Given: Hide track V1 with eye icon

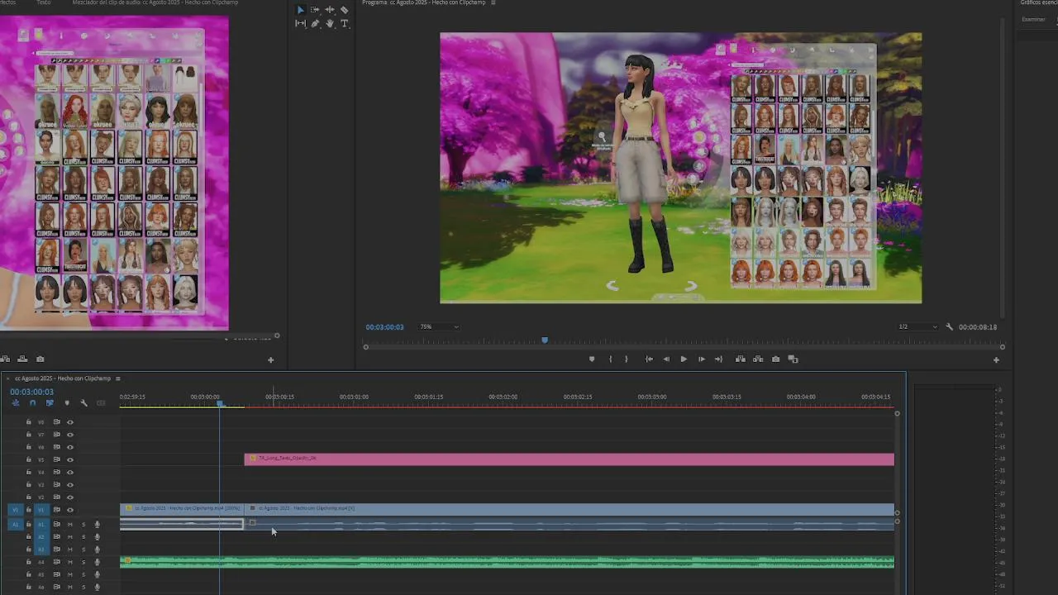Looking at the screenshot, I should tap(70, 510).
